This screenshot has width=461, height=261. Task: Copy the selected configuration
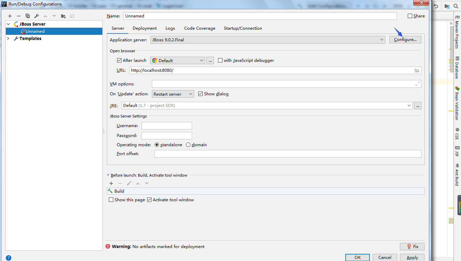28,16
